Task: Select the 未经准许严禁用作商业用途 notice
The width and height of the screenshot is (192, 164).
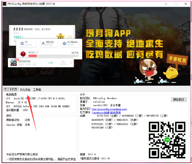Action: [22, 154]
